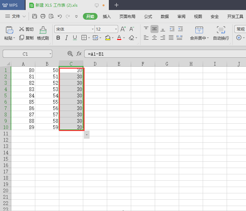
Task: Toggle vertical middle alignment
Action: (x=154, y=29)
